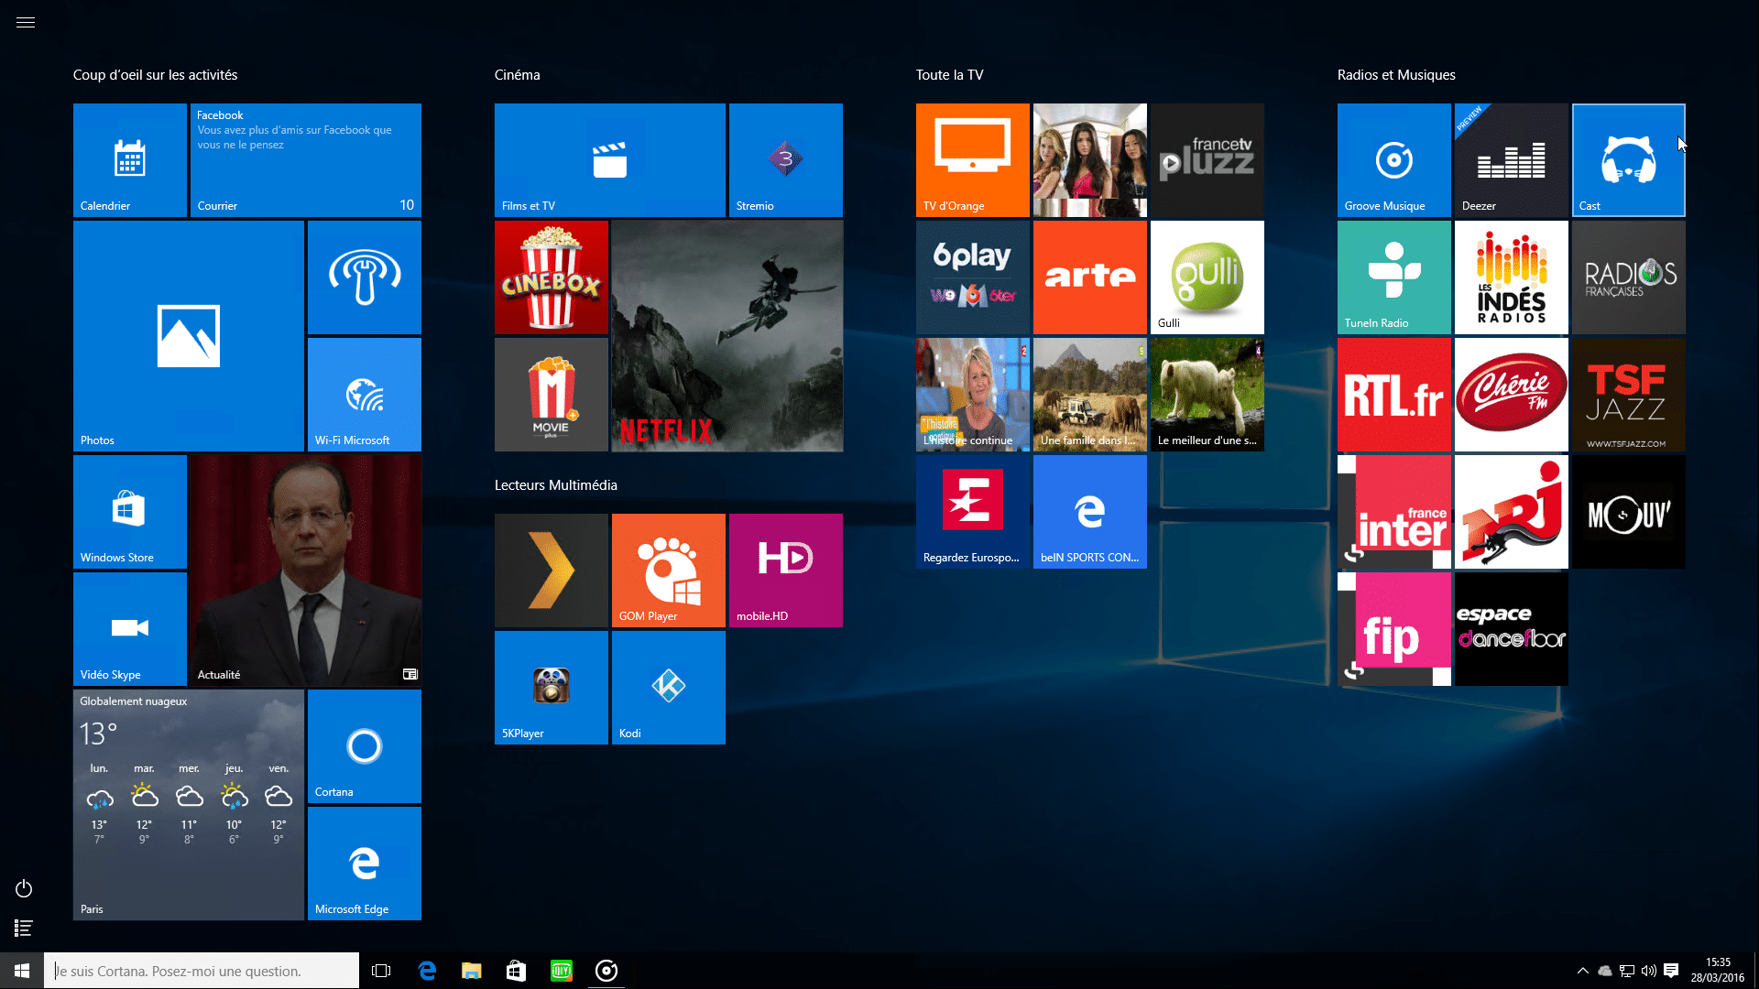Launch iQIYI from the taskbar

tap(562, 970)
